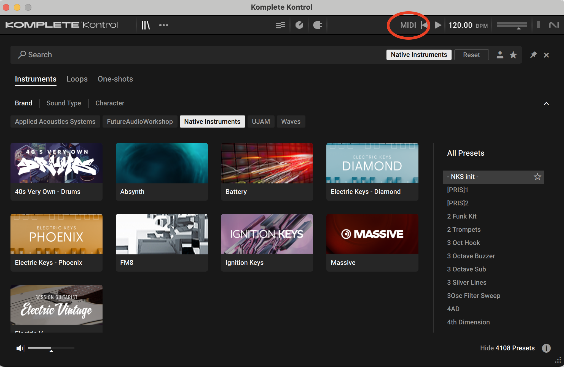Adjust the master volume slider in header
This screenshot has width=564, height=367.
coord(512,25)
